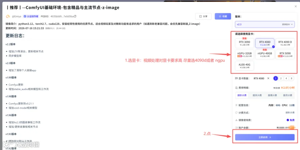Set GPU count to 1
300x150 pixels.
click(276, 78)
